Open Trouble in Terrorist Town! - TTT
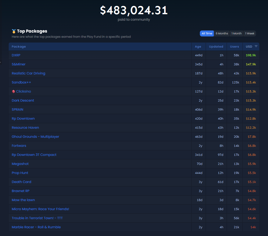 pos(37,218)
